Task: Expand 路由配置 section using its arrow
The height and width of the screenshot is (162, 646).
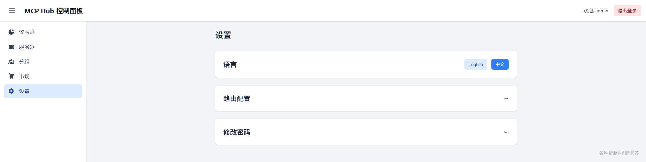Action: click(x=506, y=98)
